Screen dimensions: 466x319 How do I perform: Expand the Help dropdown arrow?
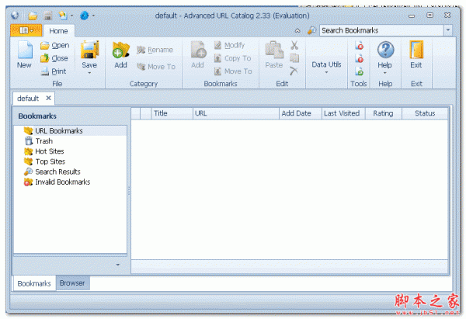(385, 73)
